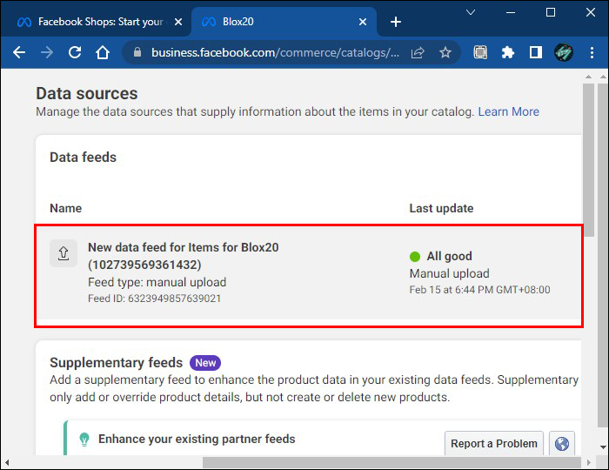Open the Extensions puzzle icon
609x470 pixels.
pos(508,52)
